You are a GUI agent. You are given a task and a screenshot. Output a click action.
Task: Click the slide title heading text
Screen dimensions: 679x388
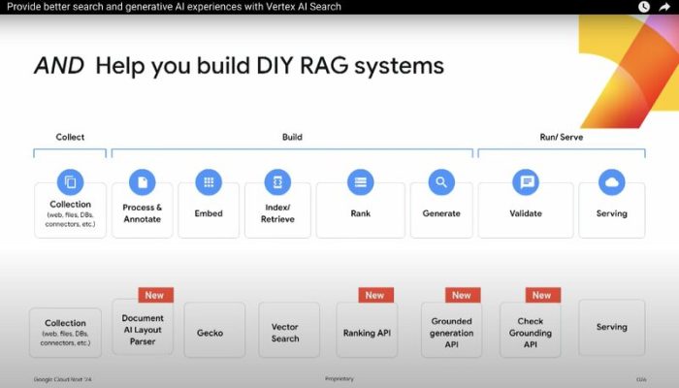click(239, 66)
